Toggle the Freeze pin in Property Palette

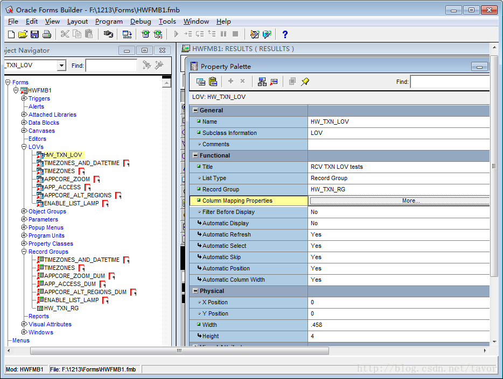(x=305, y=82)
